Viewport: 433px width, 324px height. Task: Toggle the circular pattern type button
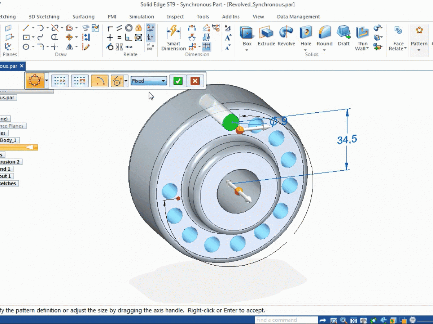coord(35,81)
